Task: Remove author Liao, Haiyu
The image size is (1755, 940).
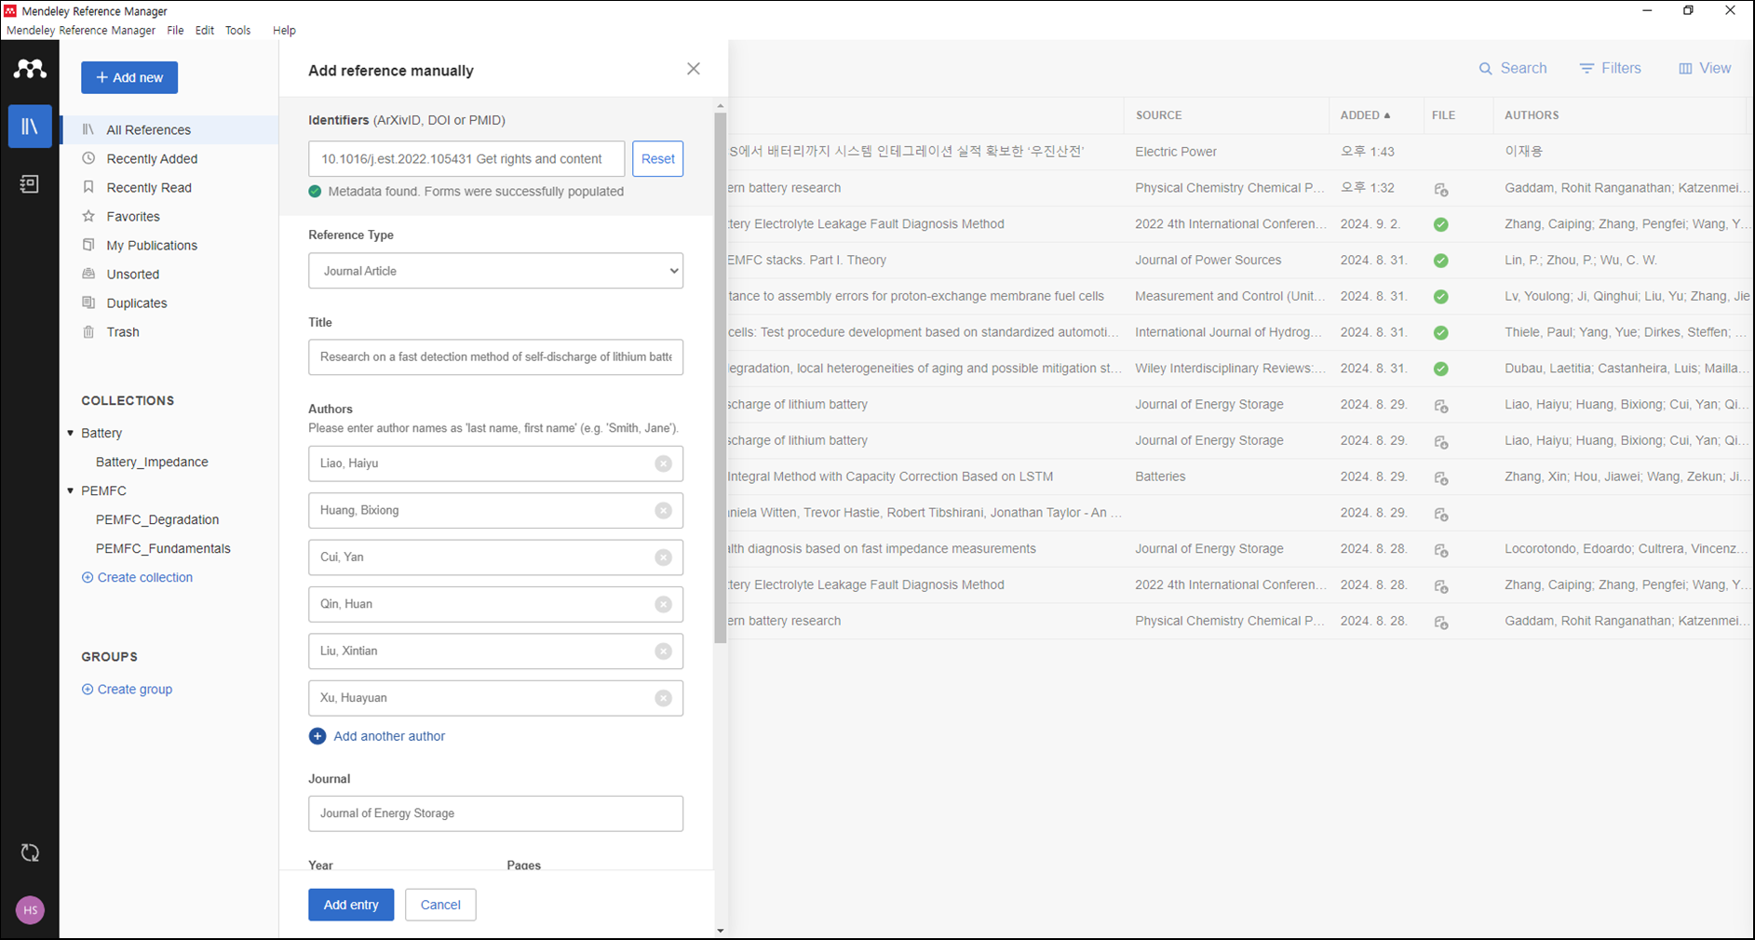Action: click(x=663, y=463)
